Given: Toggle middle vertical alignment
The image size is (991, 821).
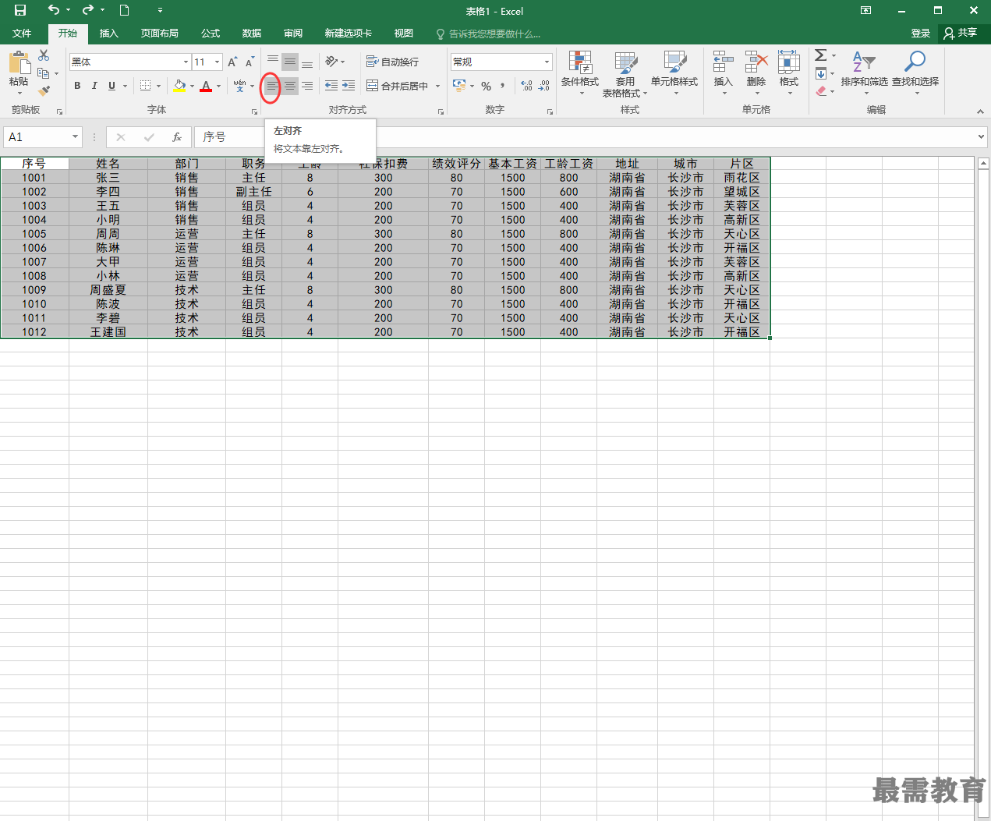Looking at the screenshot, I should point(290,62).
